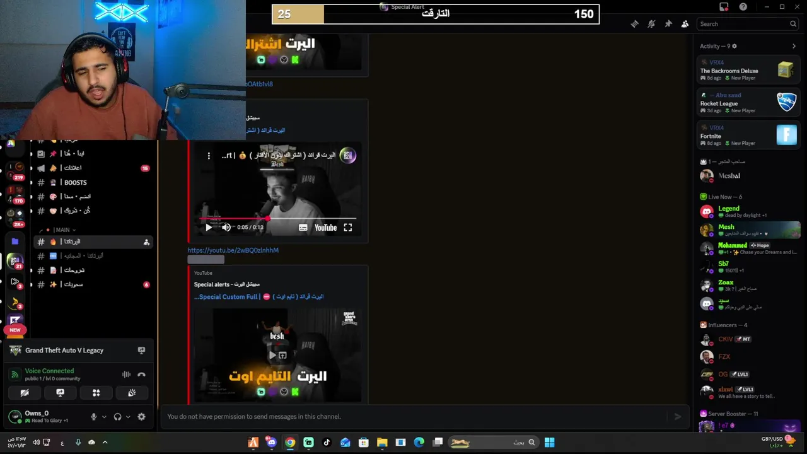Open microphone input options dropdown arrow
807x454 pixels.
(104, 417)
